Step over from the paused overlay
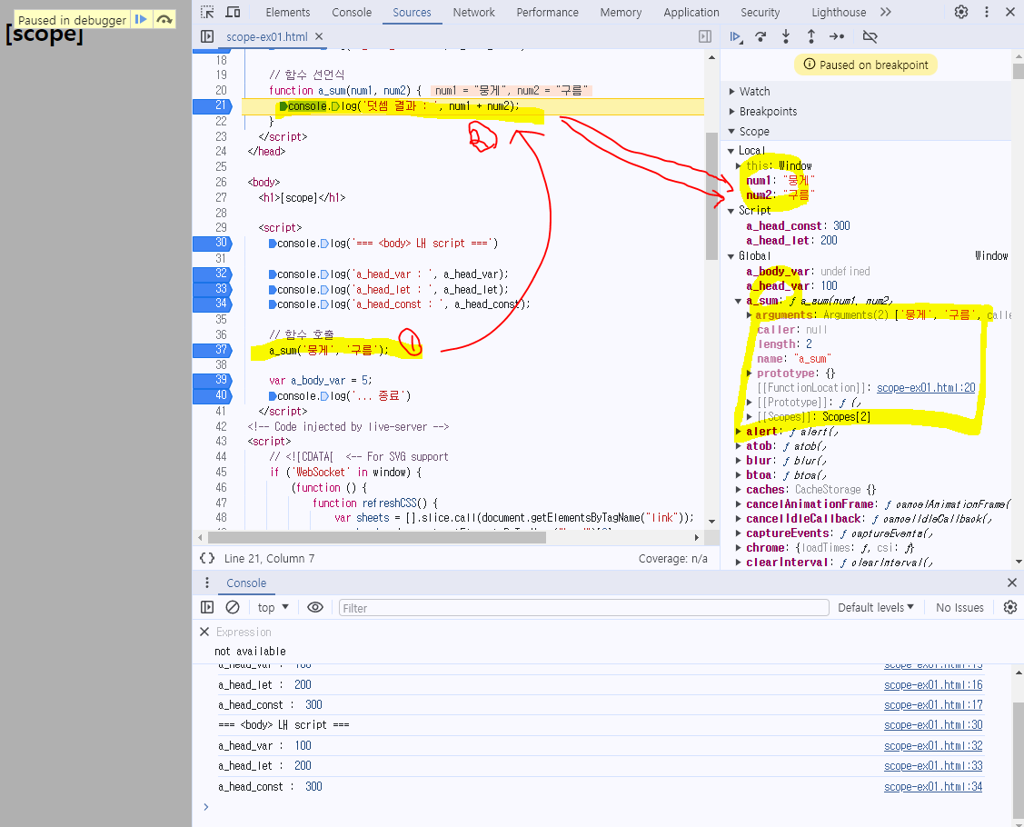This screenshot has width=1024, height=827. pyautogui.click(x=164, y=20)
